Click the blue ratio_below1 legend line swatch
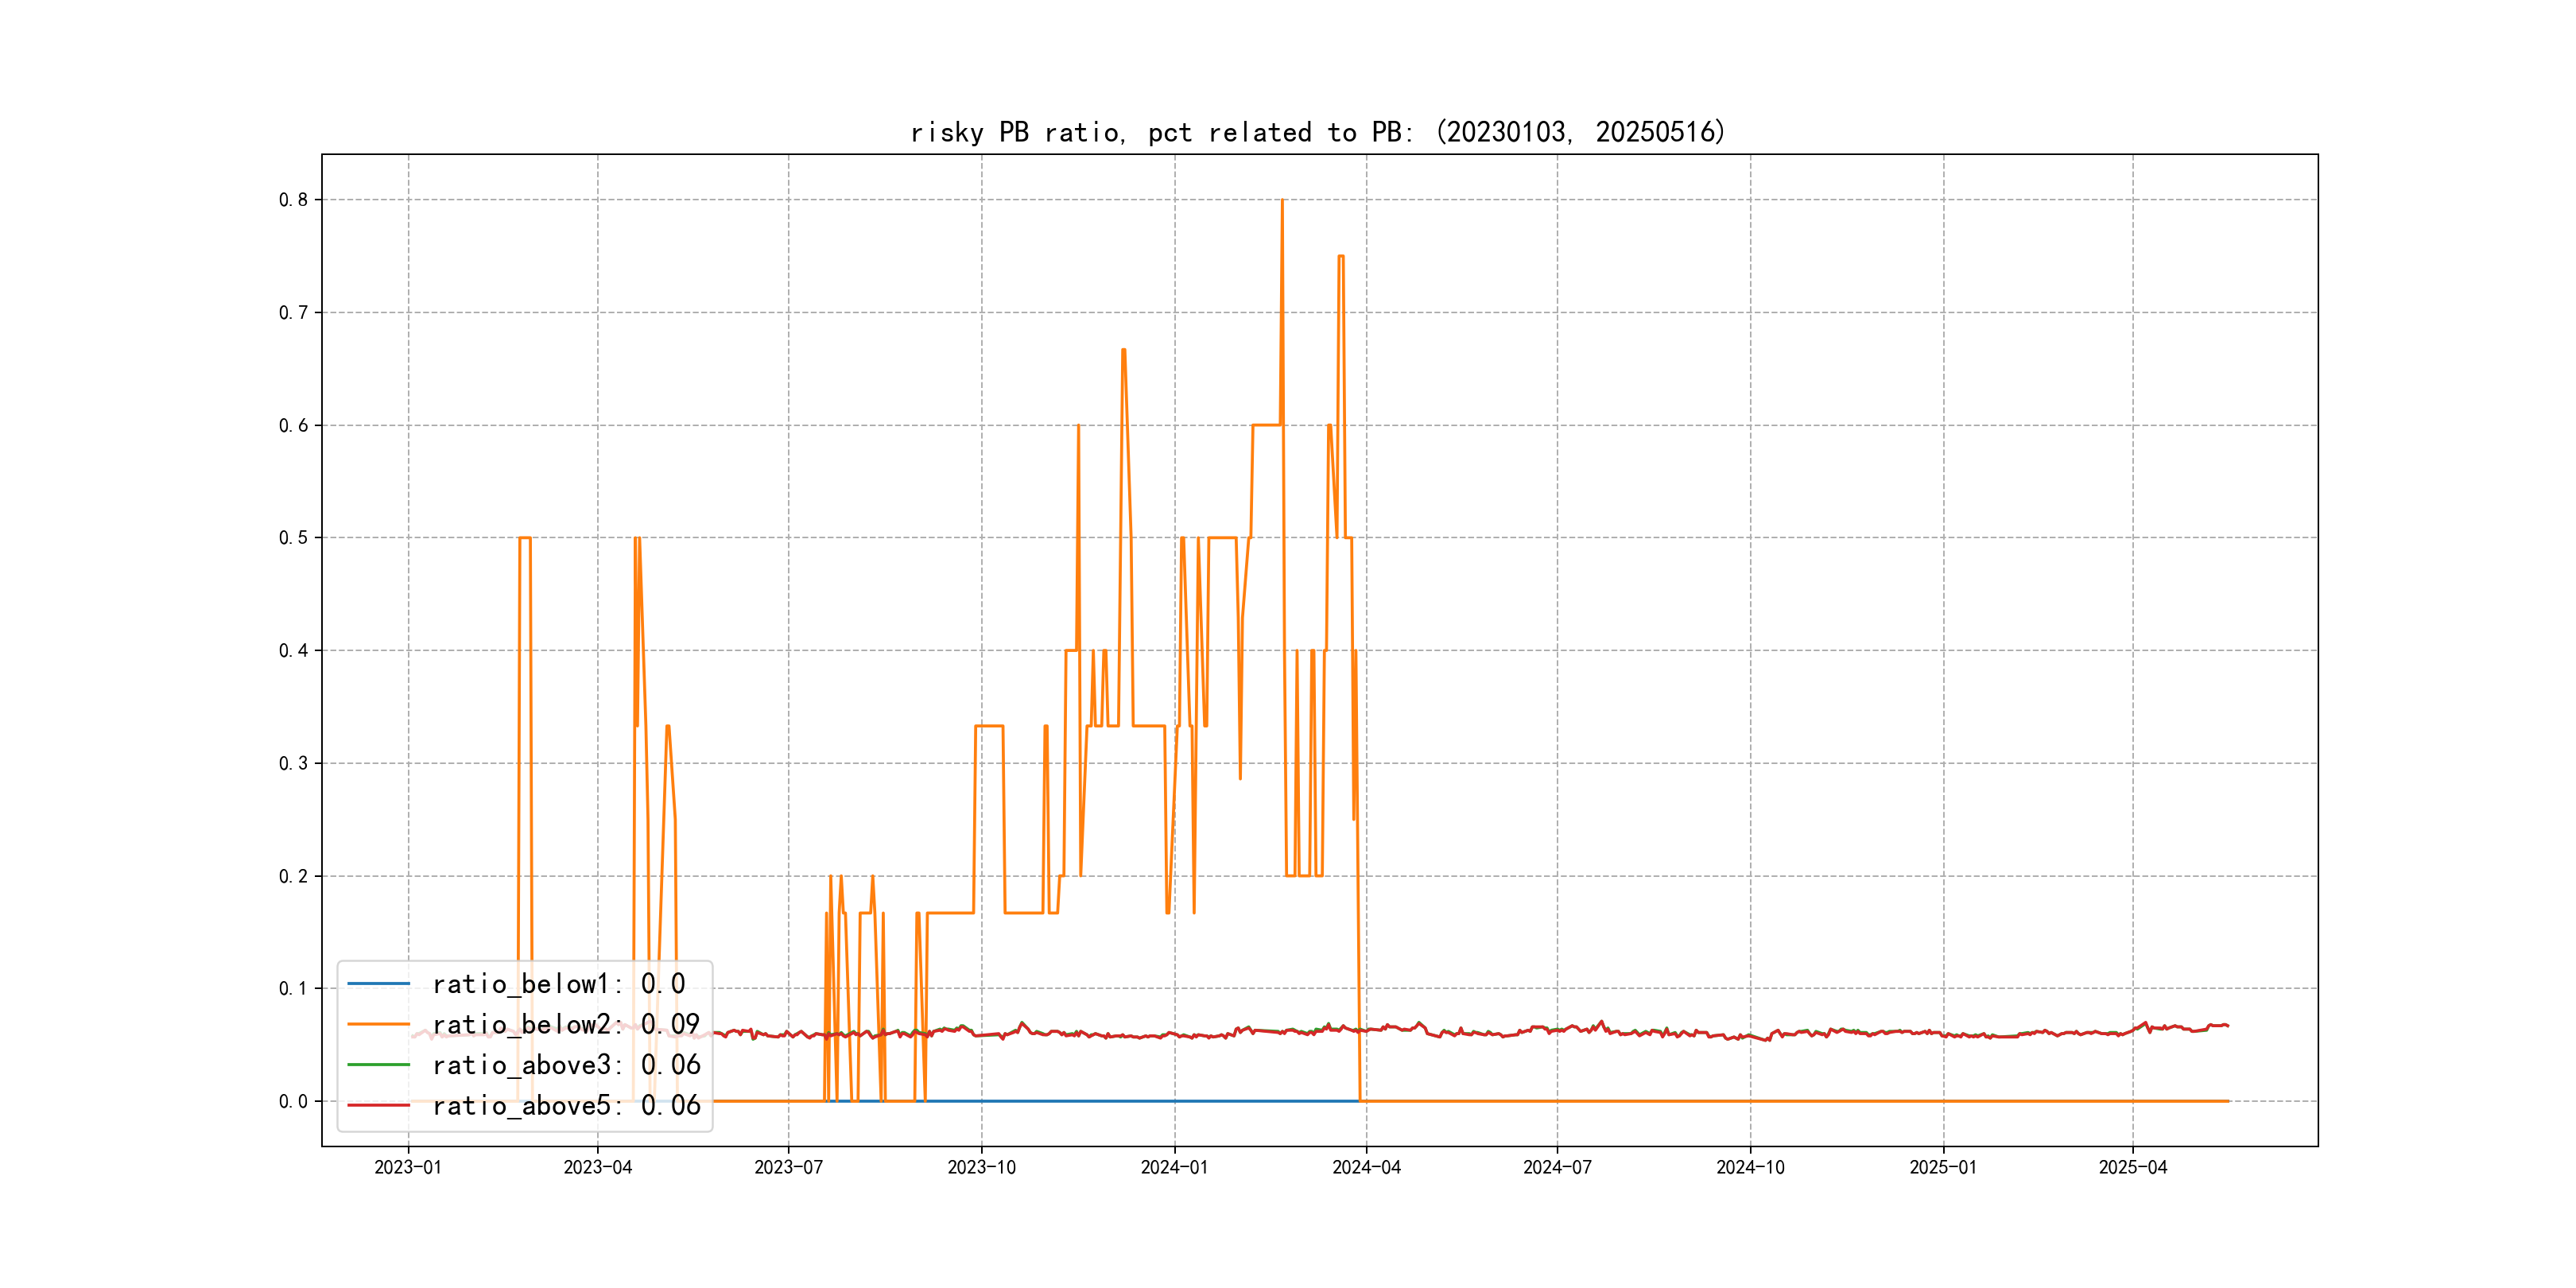2576x1288 pixels. pyautogui.click(x=378, y=984)
